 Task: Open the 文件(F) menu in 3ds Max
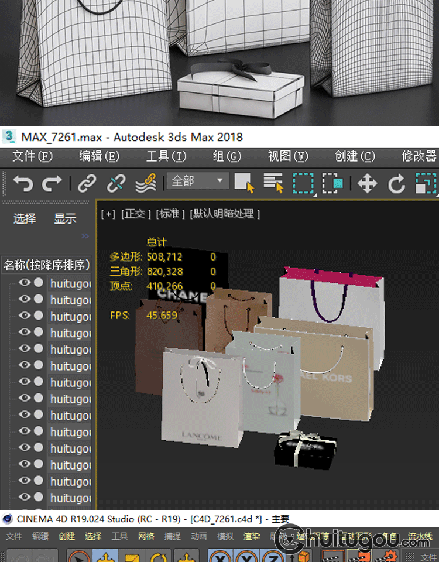tap(32, 156)
